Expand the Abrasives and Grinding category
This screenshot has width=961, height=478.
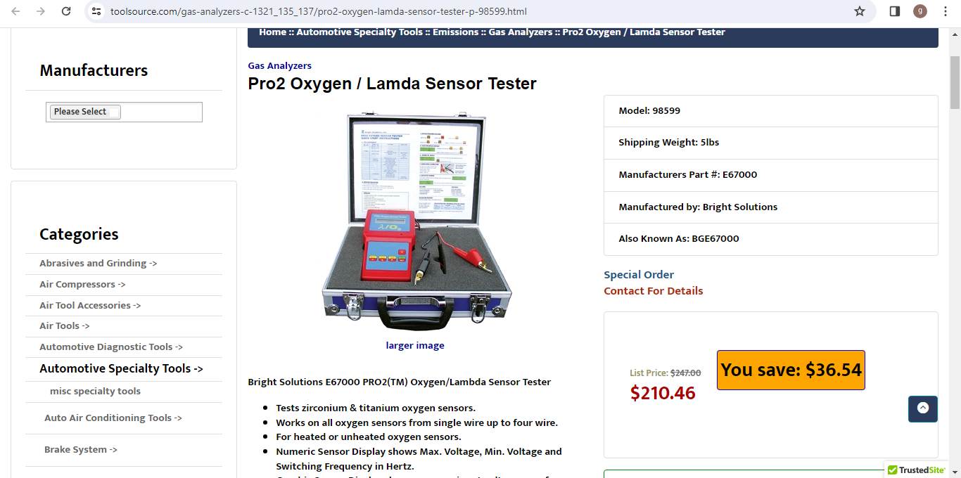(x=98, y=264)
